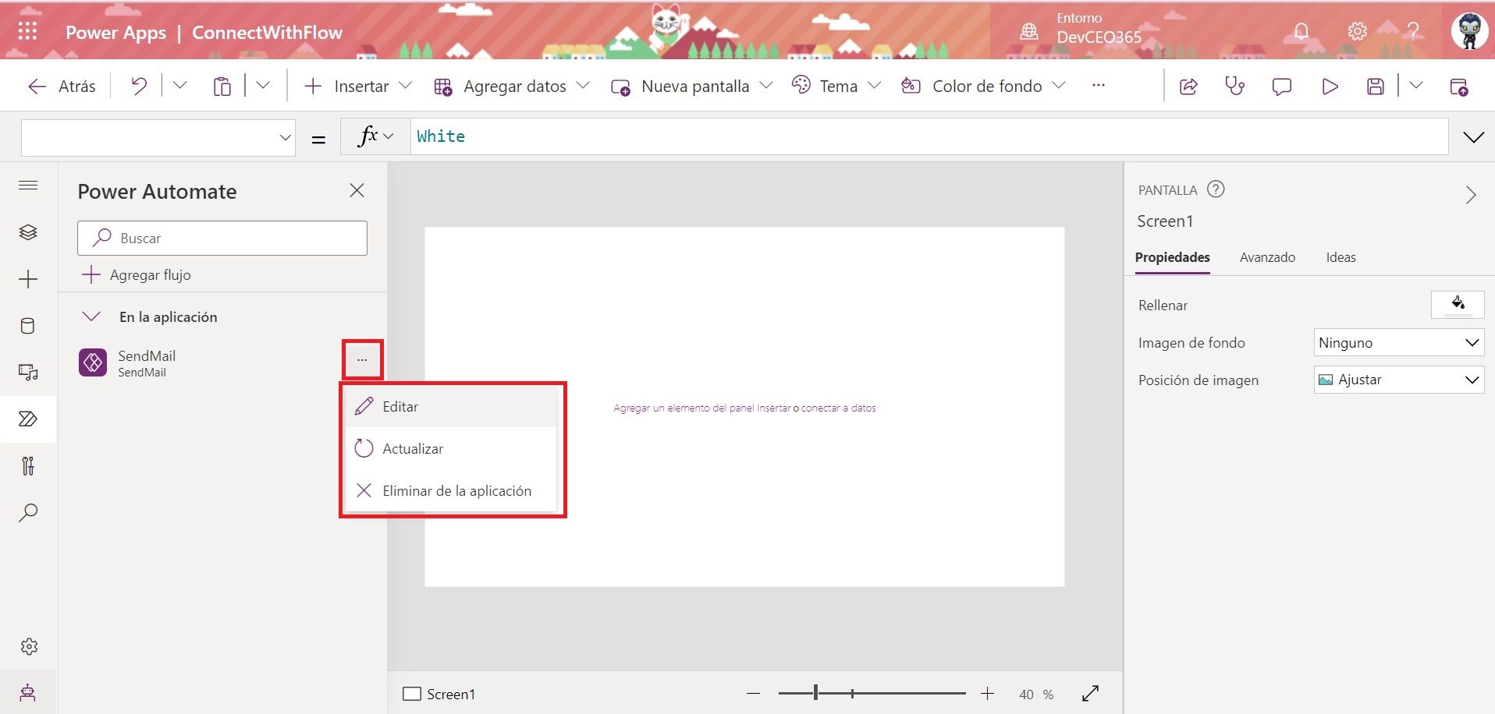This screenshot has height=714, width=1495.
Task: Open the sidebar settings gear at bottom
Action: pos(29,646)
